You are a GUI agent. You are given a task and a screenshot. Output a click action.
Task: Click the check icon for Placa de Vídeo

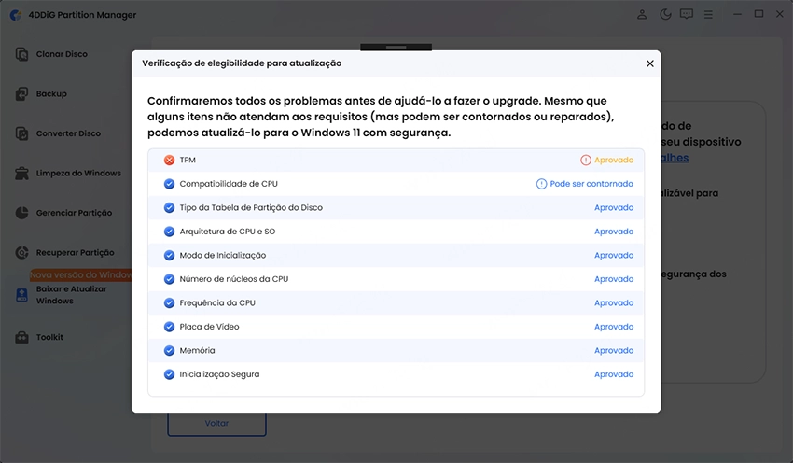(170, 327)
